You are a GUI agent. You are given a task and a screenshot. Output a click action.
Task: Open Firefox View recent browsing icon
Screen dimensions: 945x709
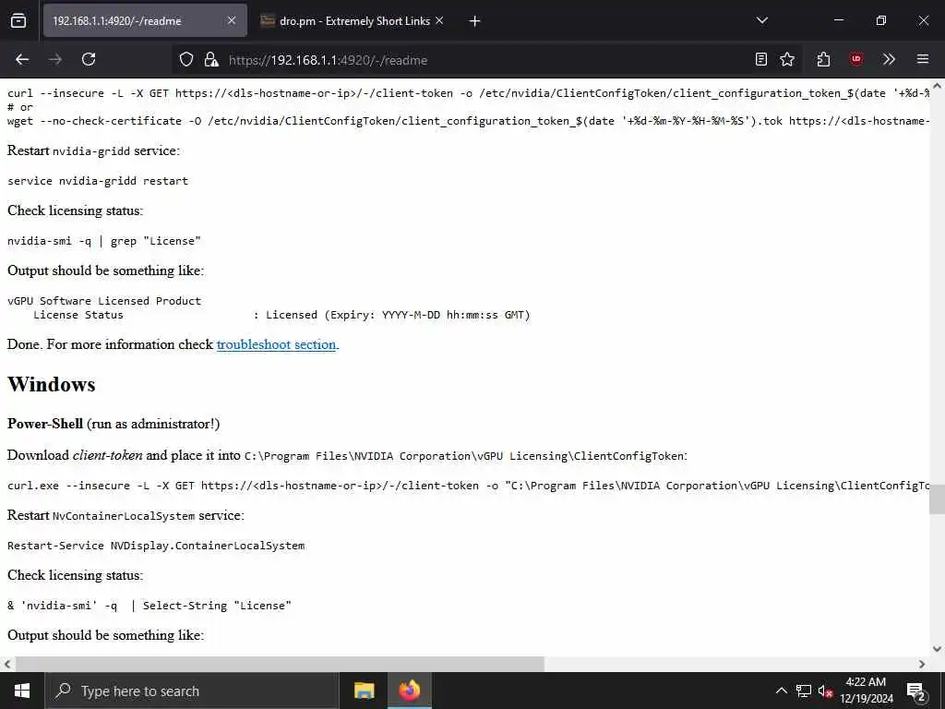click(18, 20)
